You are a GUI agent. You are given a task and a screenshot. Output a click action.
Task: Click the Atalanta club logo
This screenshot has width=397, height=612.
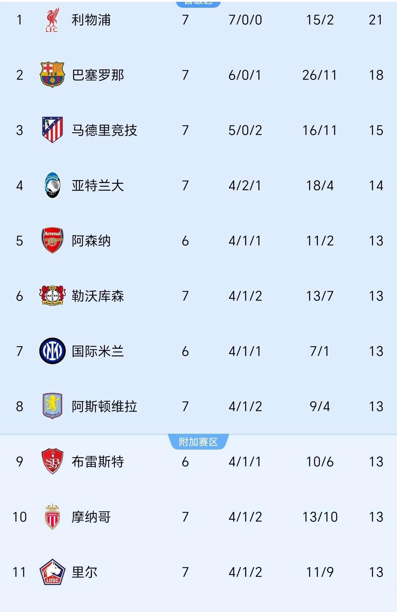pos(53,185)
